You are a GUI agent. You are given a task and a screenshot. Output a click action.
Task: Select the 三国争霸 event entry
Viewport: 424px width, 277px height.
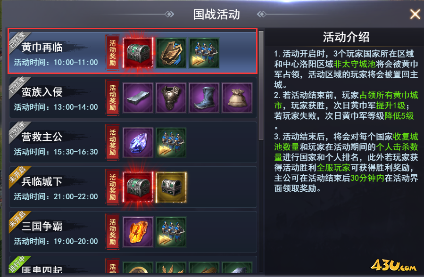pyautogui.click(x=133, y=232)
